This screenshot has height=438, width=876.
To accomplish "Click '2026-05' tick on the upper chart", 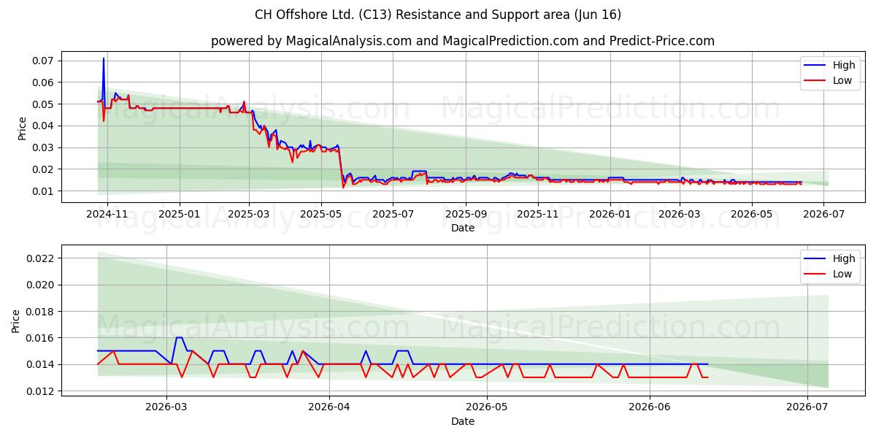I will tap(752, 214).
